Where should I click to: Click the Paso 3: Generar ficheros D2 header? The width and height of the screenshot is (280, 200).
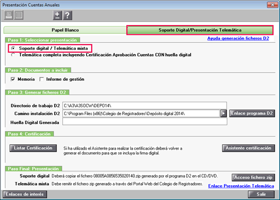coord(37,93)
